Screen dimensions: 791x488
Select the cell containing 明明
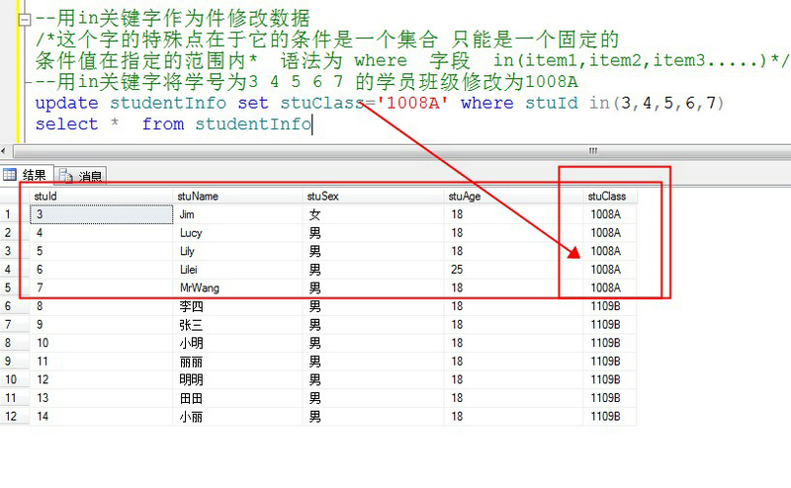tap(238, 379)
